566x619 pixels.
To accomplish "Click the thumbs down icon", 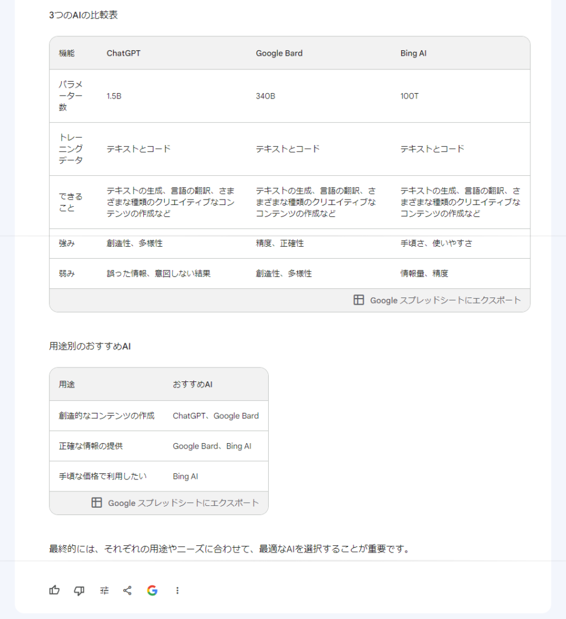I will pyautogui.click(x=79, y=591).
